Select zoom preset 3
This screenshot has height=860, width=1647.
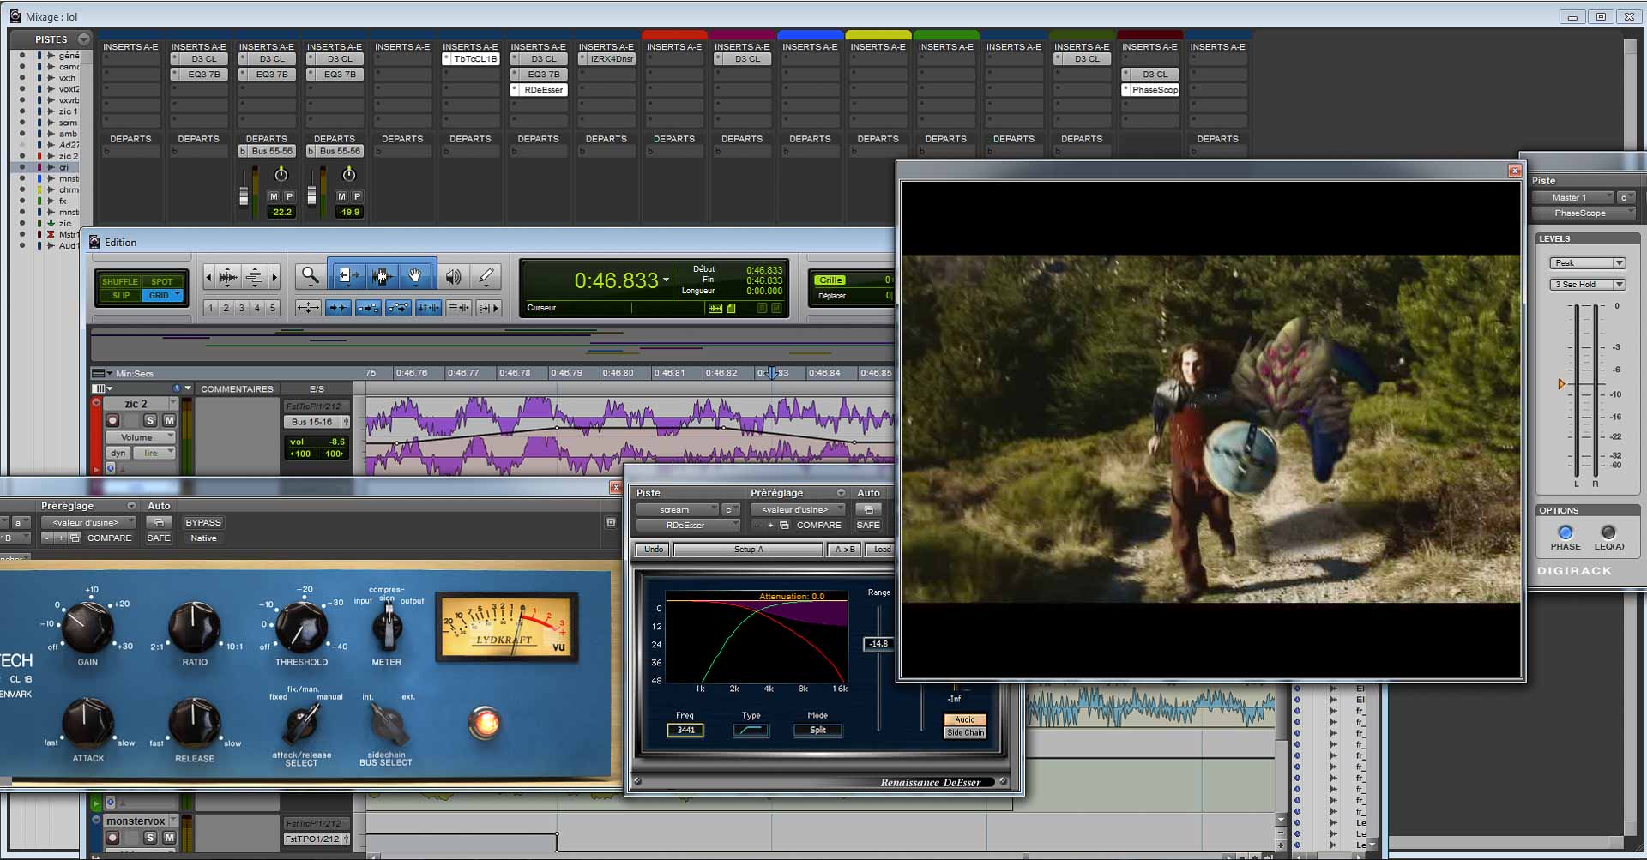click(x=242, y=308)
